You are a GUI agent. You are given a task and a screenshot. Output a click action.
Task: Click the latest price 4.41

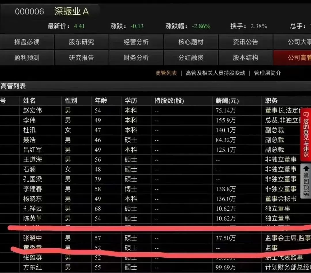pos(79,26)
